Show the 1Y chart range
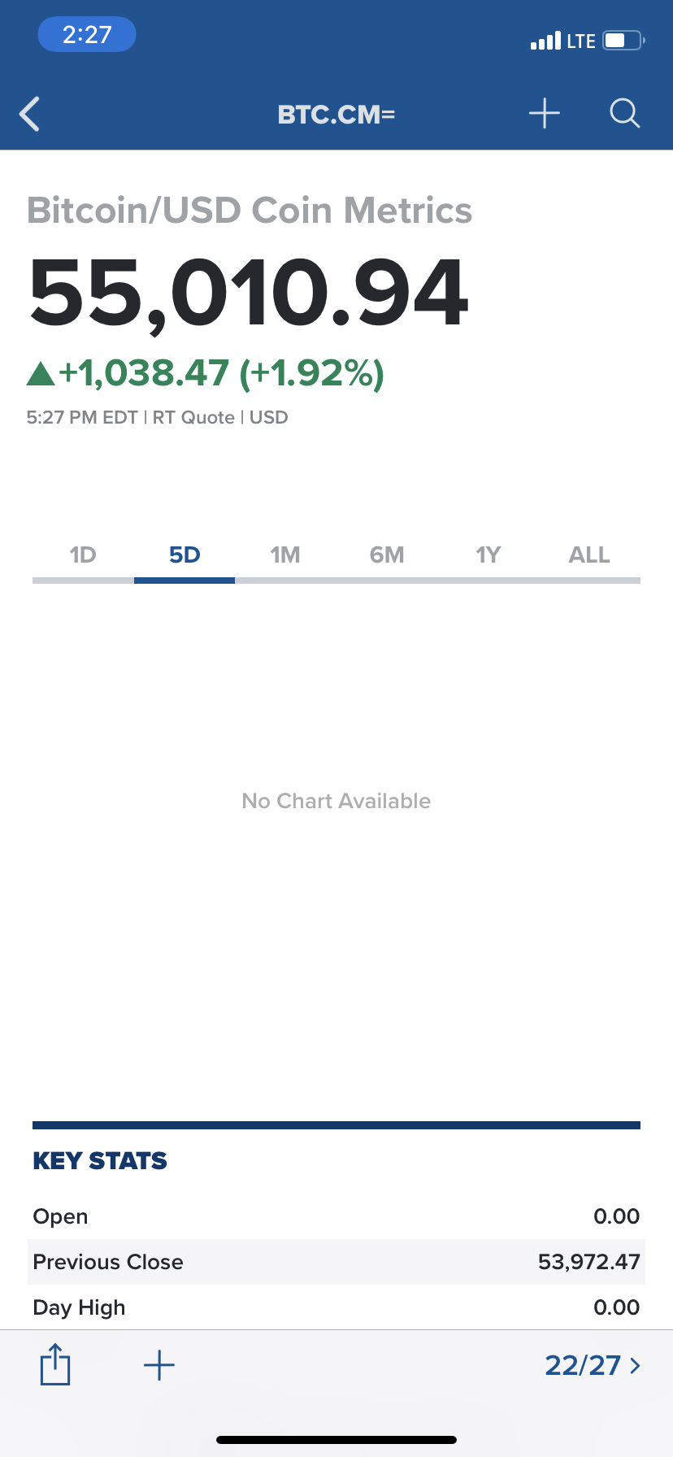 tap(488, 555)
